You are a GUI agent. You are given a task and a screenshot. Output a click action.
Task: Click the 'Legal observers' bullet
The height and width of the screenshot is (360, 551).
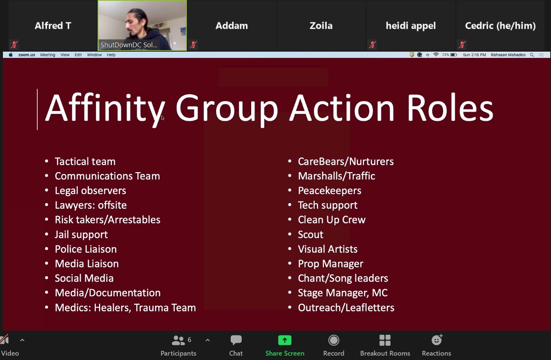90,191
